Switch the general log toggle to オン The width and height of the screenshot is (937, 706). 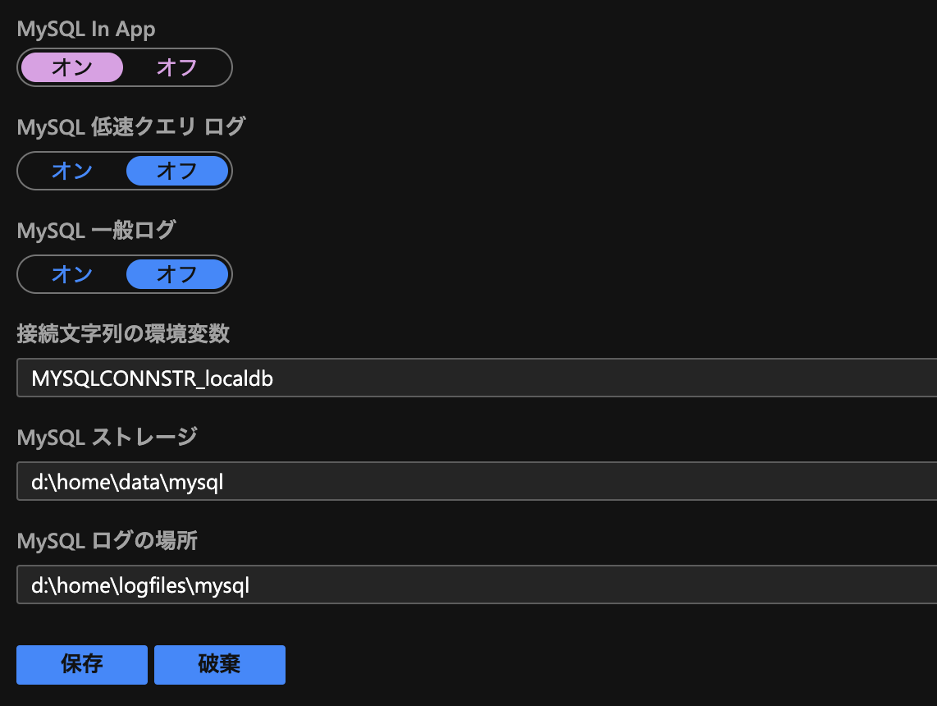click(x=71, y=274)
